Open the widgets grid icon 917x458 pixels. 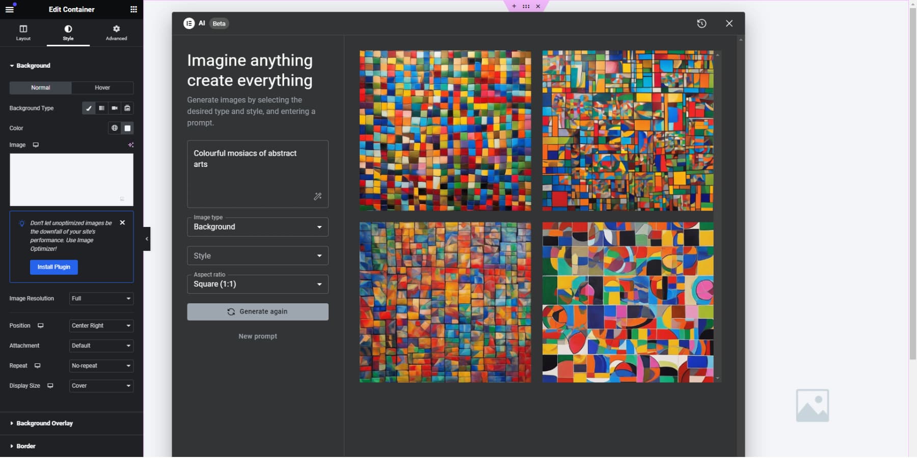click(133, 9)
